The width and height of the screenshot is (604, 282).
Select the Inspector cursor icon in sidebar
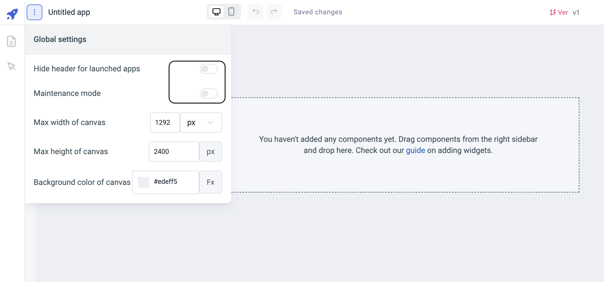11,67
